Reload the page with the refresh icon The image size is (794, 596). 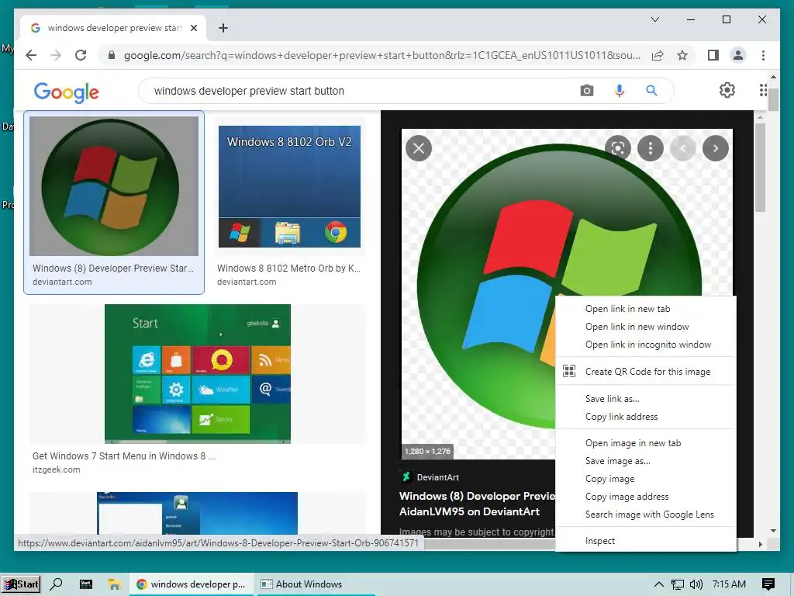(x=81, y=55)
